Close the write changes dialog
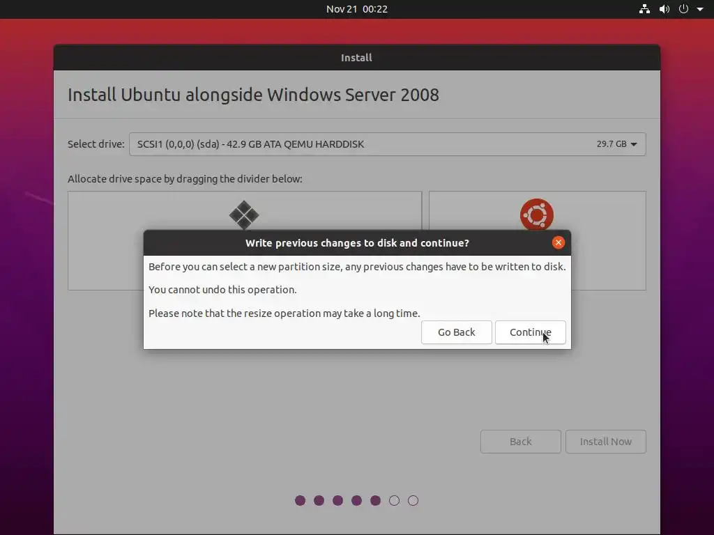The height and width of the screenshot is (535, 714). [x=559, y=243]
